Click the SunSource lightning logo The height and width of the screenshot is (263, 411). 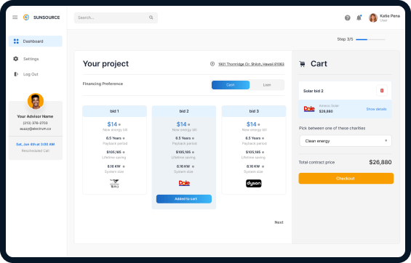coord(26,17)
